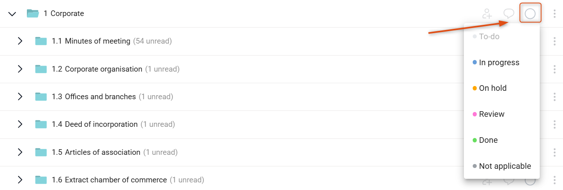Open three-dot menu for Articles of association
The height and width of the screenshot is (190, 563).
coord(555,152)
